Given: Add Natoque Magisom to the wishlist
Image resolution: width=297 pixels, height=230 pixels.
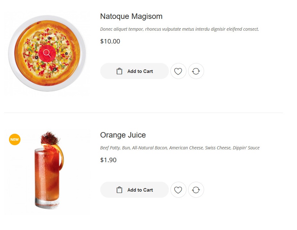Looking at the screenshot, I should 178,71.
